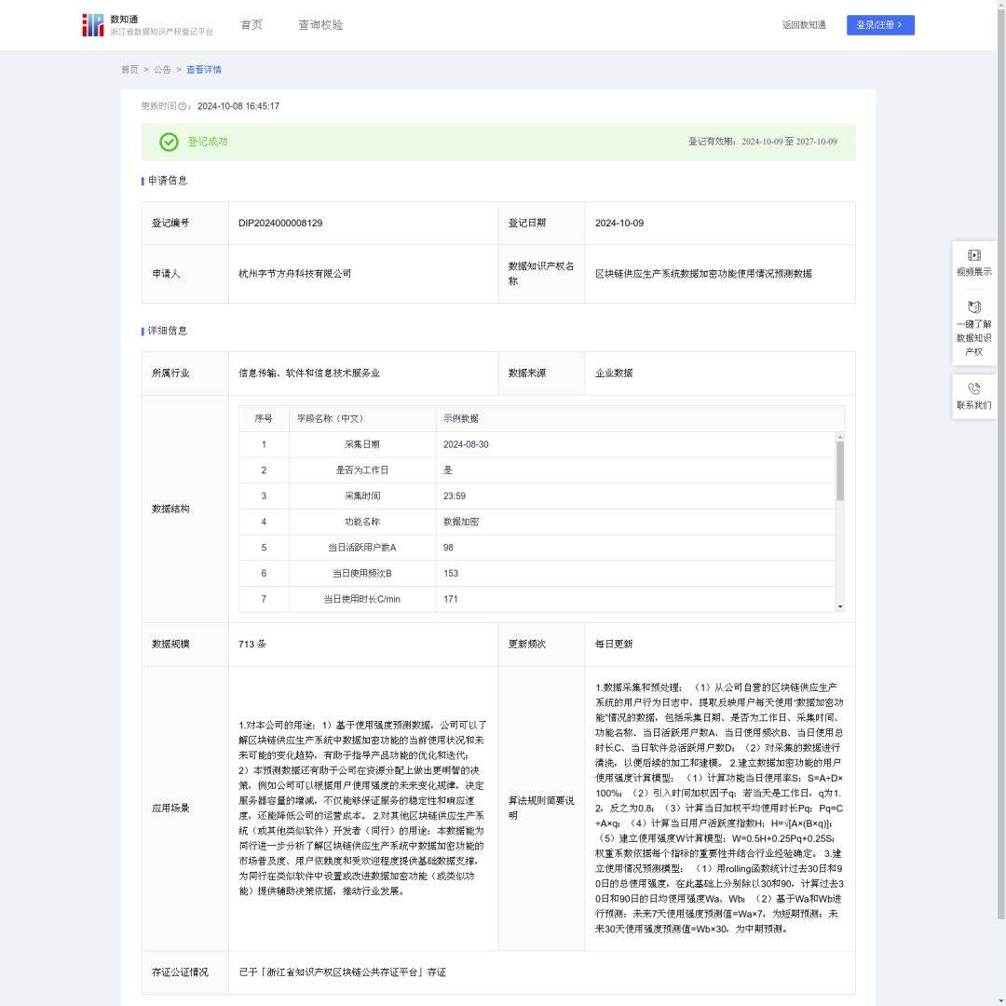
Task: Open the 查询校验 navigation tab
Action: pyautogui.click(x=320, y=25)
